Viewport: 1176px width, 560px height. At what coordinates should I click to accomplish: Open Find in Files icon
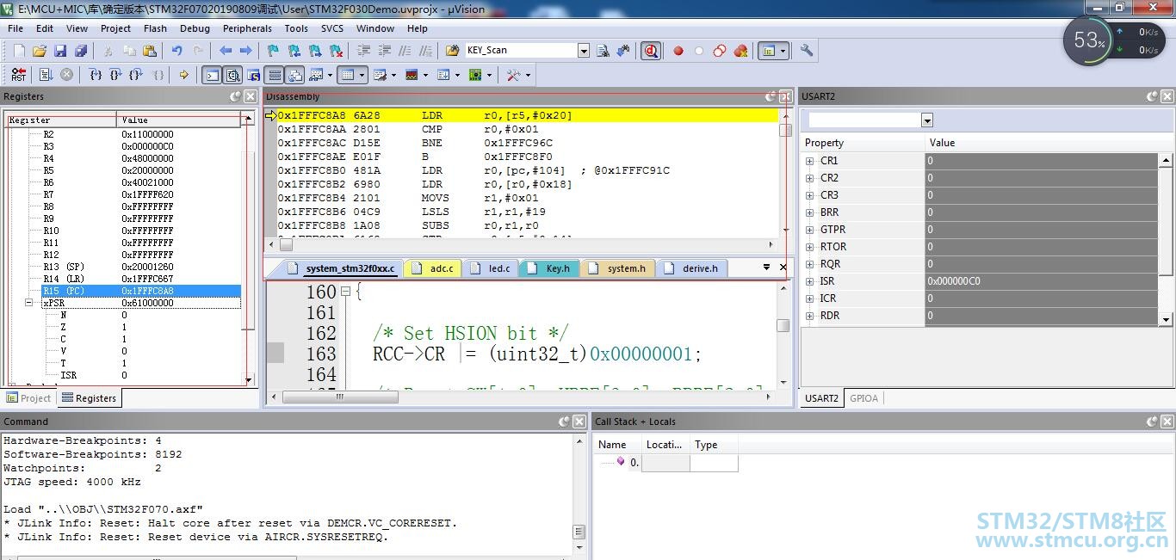[x=452, y=51]
